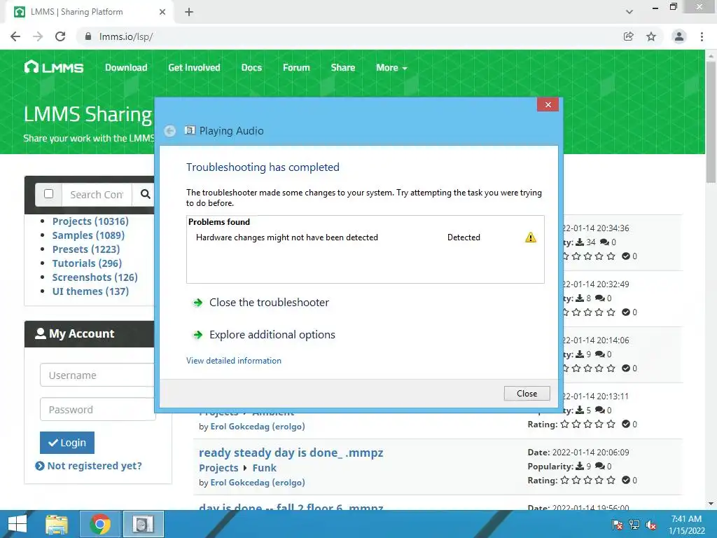Viewport: 717px width, 538px height.
Task: Bookmark this page with the star icon
Action: [x=651, y=36]
